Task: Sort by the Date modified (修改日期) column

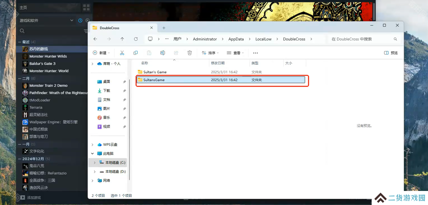Action: click(218, 63)
